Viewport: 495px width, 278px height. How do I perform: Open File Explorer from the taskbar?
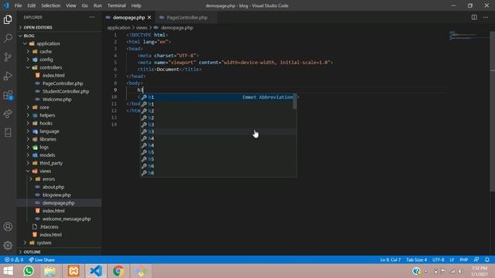coord(49,271)
